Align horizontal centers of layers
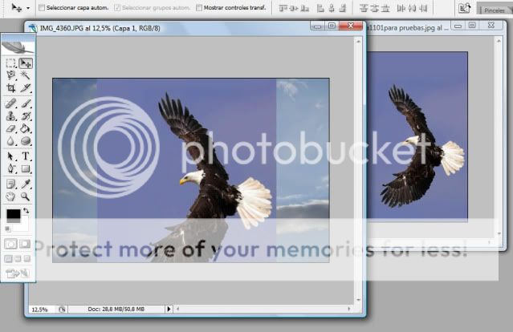513x332 pixels. tap(332, 8)
